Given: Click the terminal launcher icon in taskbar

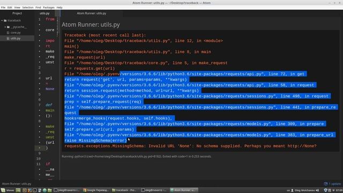Looking at the screenshot, I should tap(34, 190).
